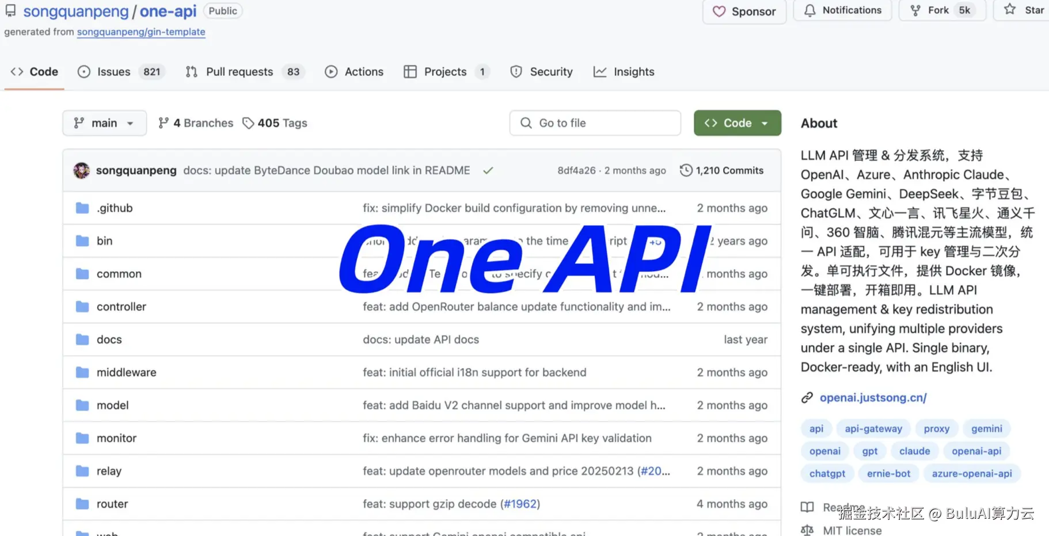The height and width of the screenshot is (536, 1049).
Task: Click the Fork count badge 5k
Action: click(x=964, y=10)
